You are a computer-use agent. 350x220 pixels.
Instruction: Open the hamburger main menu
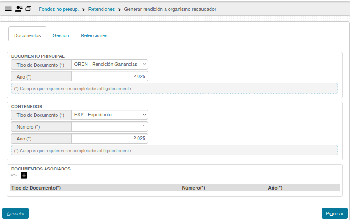(8, 9)
